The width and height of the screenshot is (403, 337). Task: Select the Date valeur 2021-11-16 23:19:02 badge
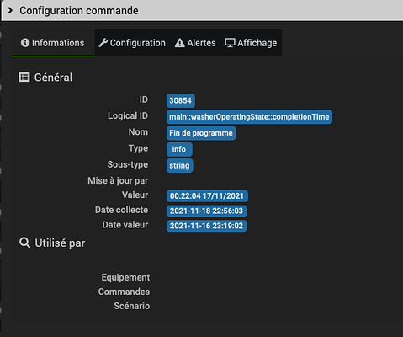click(206, 226)
